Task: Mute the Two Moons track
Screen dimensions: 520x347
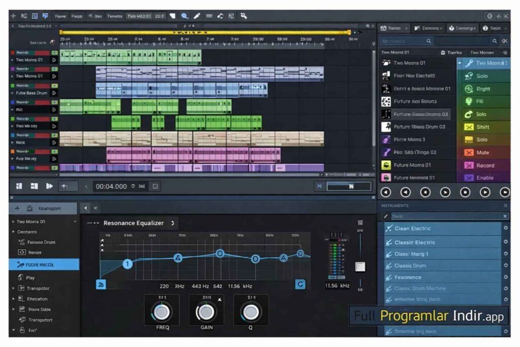Action: click(483, 152)
